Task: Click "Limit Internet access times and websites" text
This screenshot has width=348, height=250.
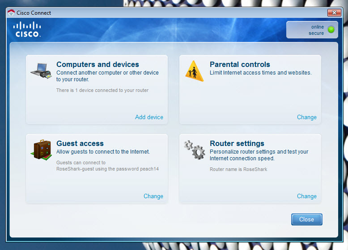Action: tap(261, 73)
